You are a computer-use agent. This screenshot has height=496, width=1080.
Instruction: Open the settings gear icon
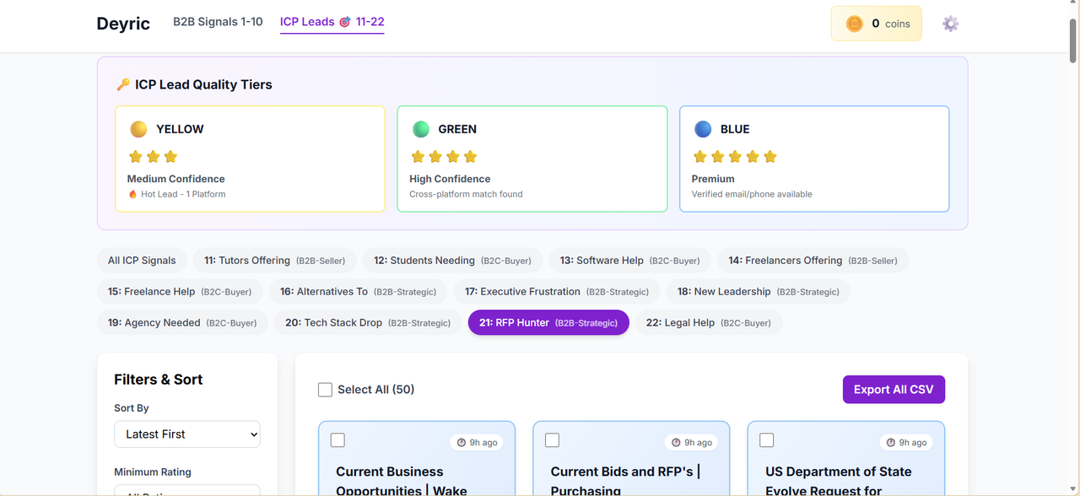point(950,24)
